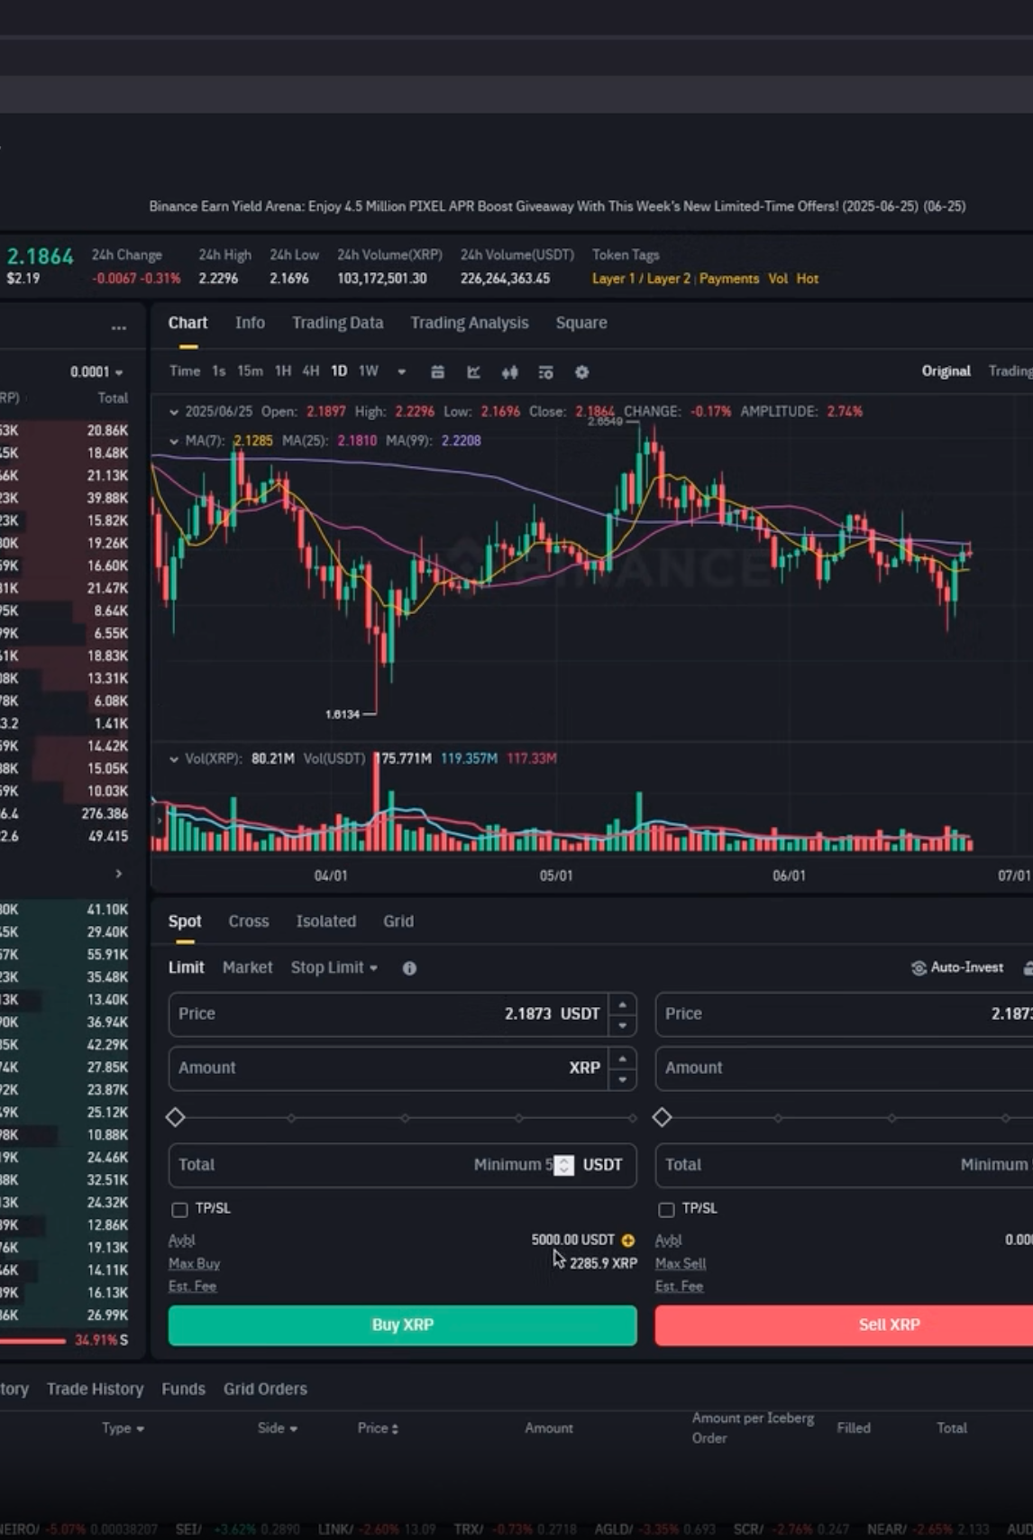The image size is (1033, 1540).
Task: Click the buy Amount XRP input field
Action: (x=402, y=1068)
